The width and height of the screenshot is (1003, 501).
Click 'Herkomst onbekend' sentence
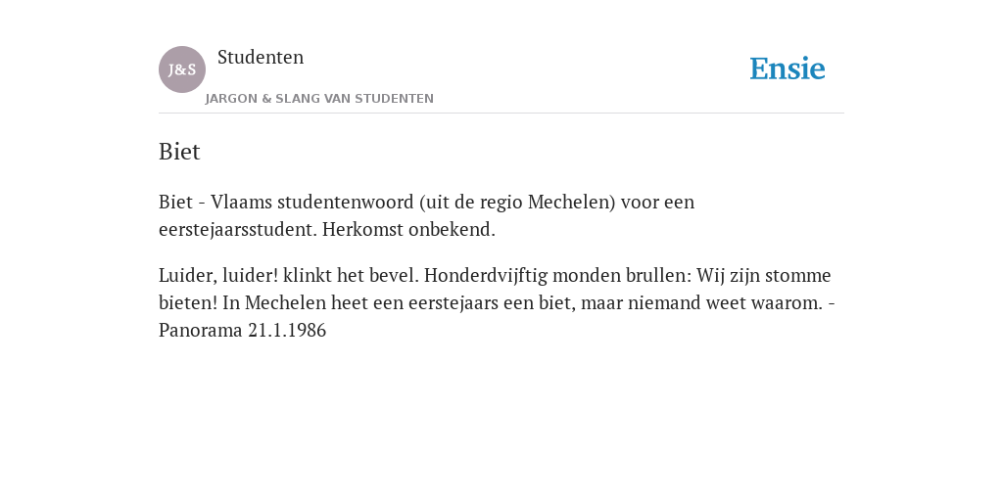click(408, 229)
